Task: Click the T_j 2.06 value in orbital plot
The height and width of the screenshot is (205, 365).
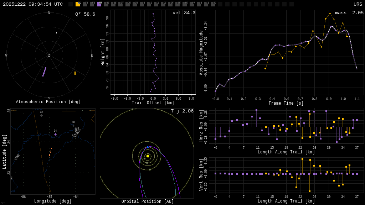Action: (x=182, y=111)
